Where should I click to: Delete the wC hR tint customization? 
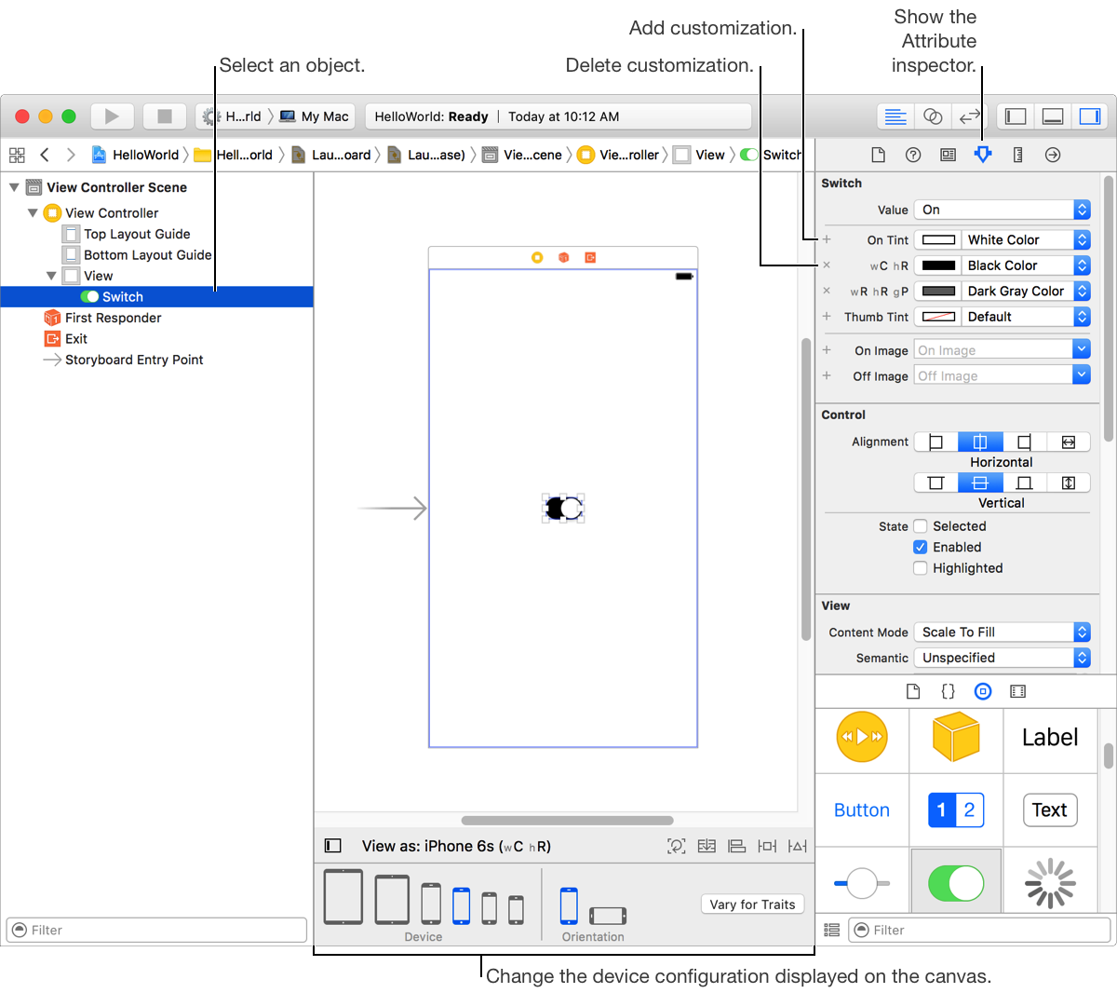tap(827, 265)
